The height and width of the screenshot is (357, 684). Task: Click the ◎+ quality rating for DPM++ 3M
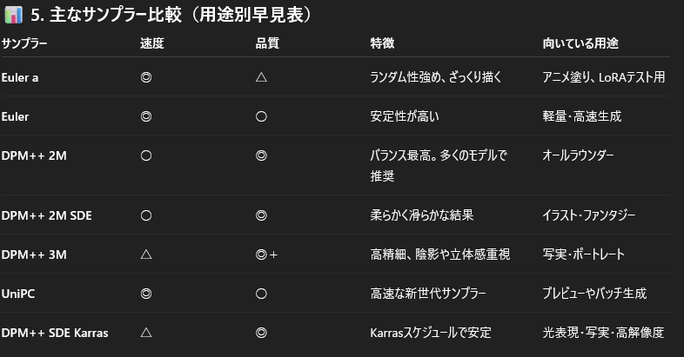(266, 255)
